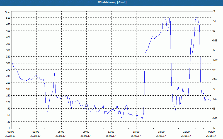Click the 25.08.17 date beneath 03:00
The height and width of the screenshot is (139, 223).
point(35,136)
